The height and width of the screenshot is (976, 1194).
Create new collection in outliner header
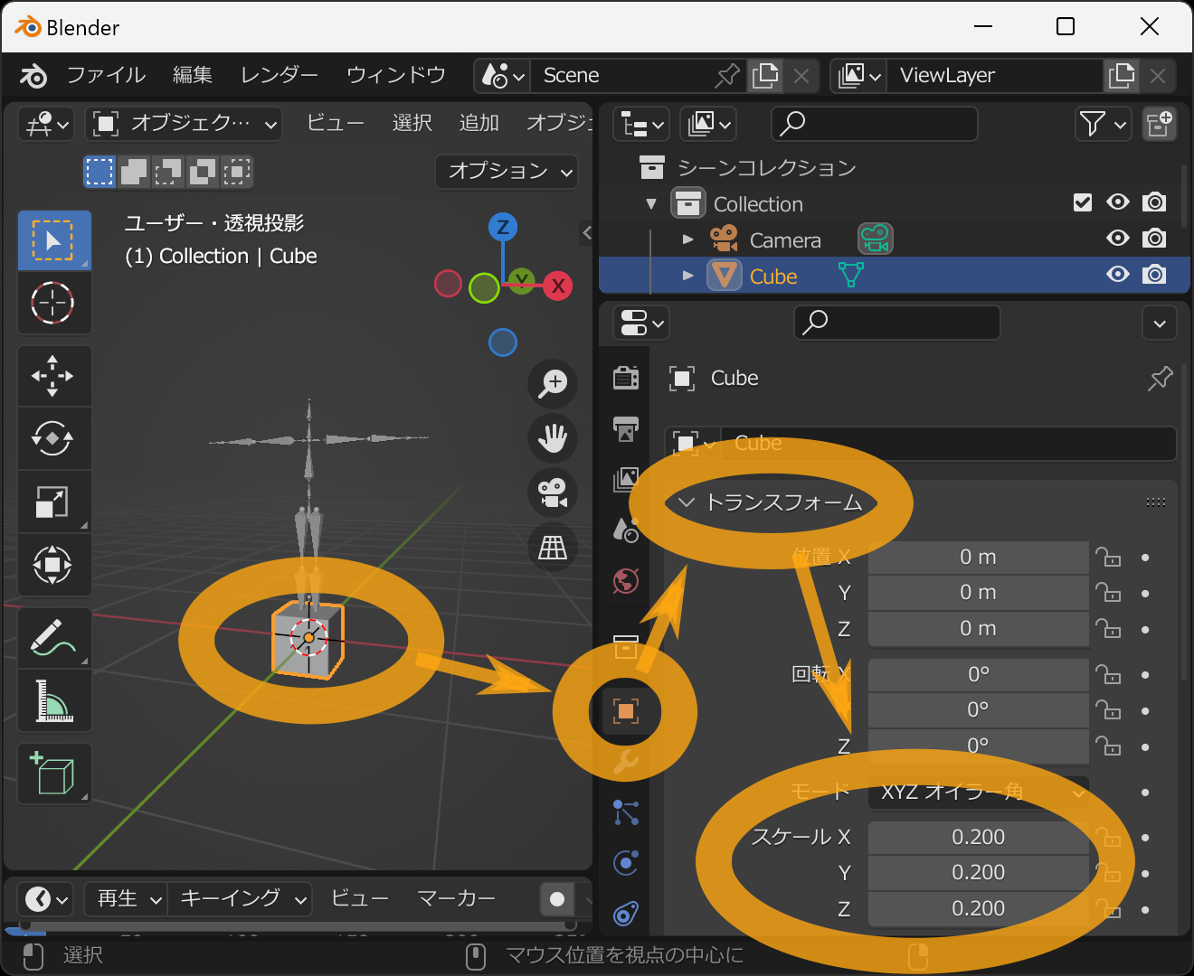(x=1159, y=124)
